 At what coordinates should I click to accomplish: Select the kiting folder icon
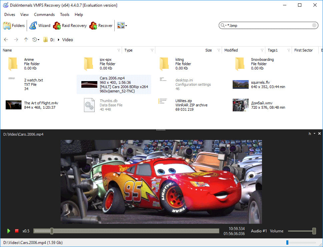click(x=164, y=64)
